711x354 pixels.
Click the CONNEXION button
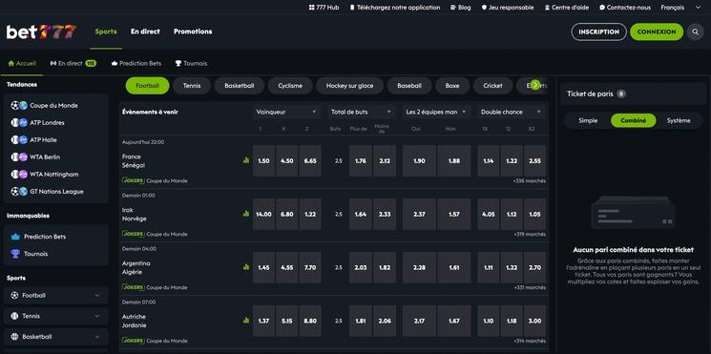[x=657, y=32]
